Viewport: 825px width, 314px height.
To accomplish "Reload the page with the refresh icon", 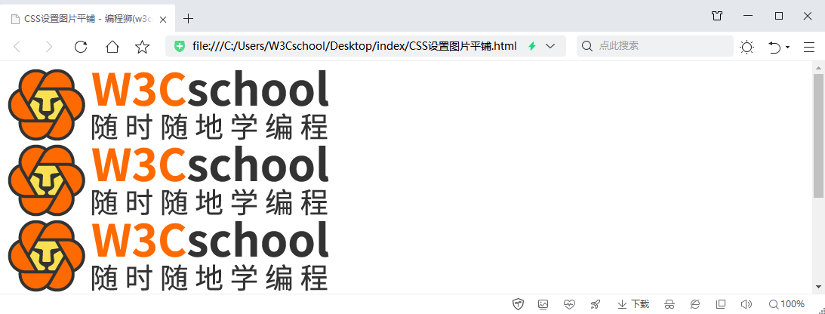I will [80, 47].
